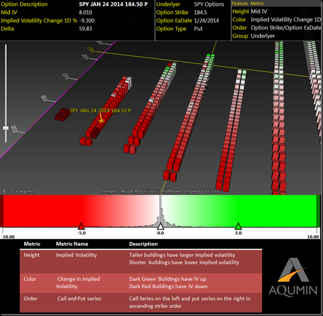Click the '© 2014 Aqumin' copyright text
This screenshot has height=316, width=323.
click(19, 191)
